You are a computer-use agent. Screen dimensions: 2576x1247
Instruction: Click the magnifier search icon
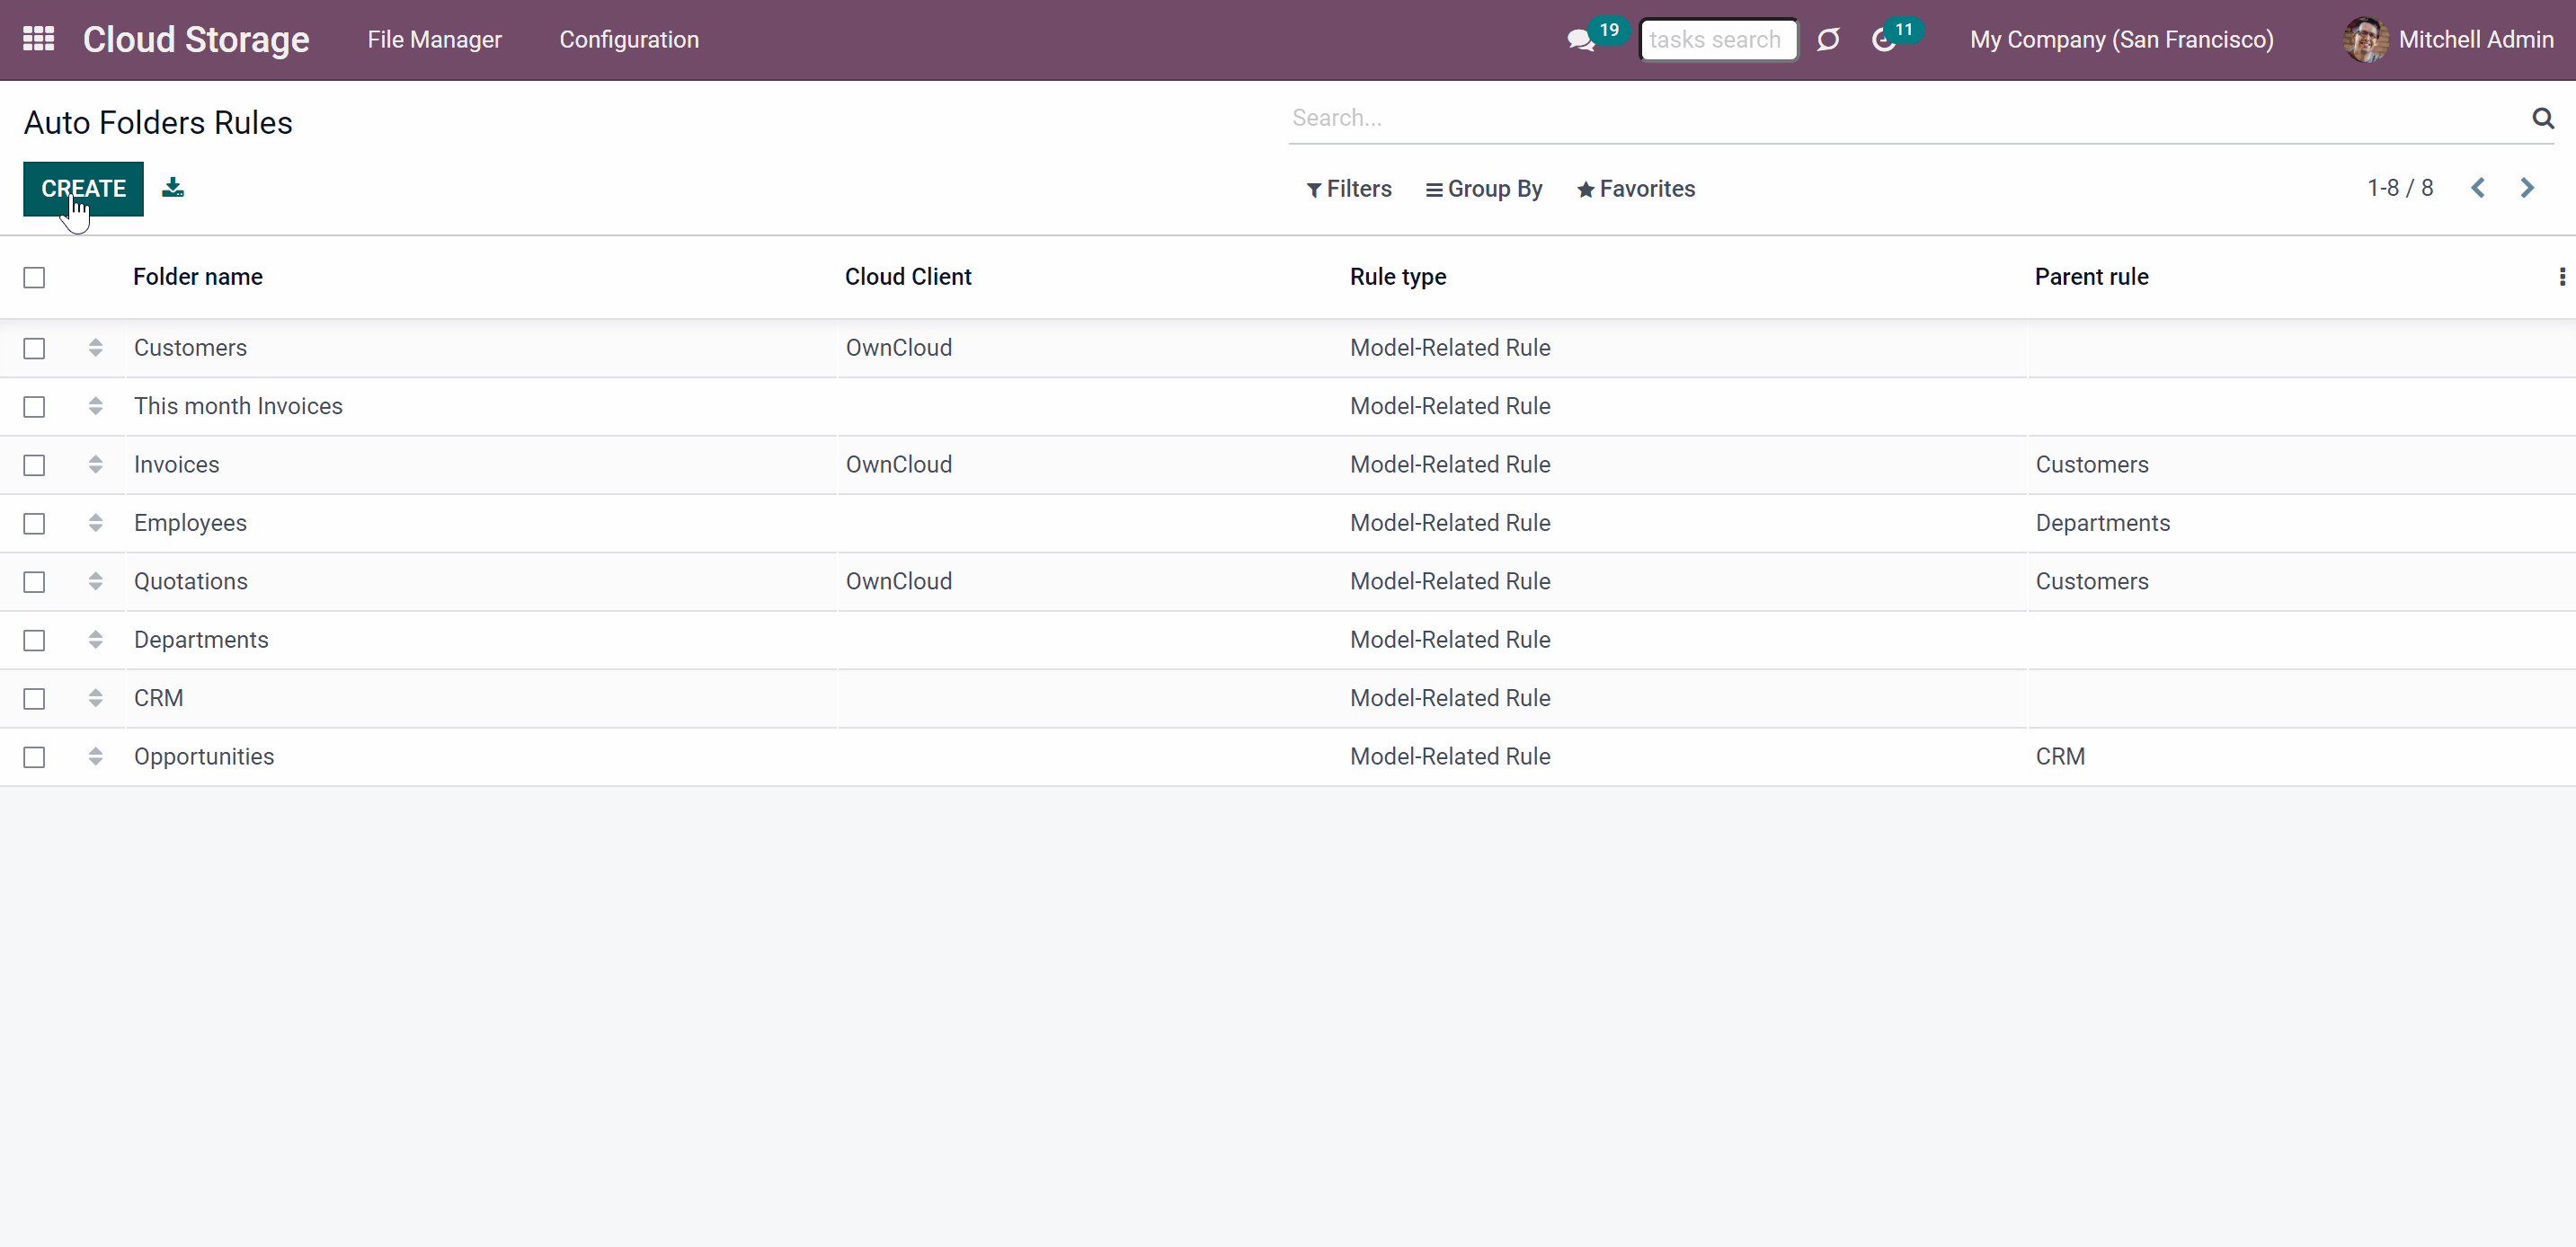(2543, 118)
